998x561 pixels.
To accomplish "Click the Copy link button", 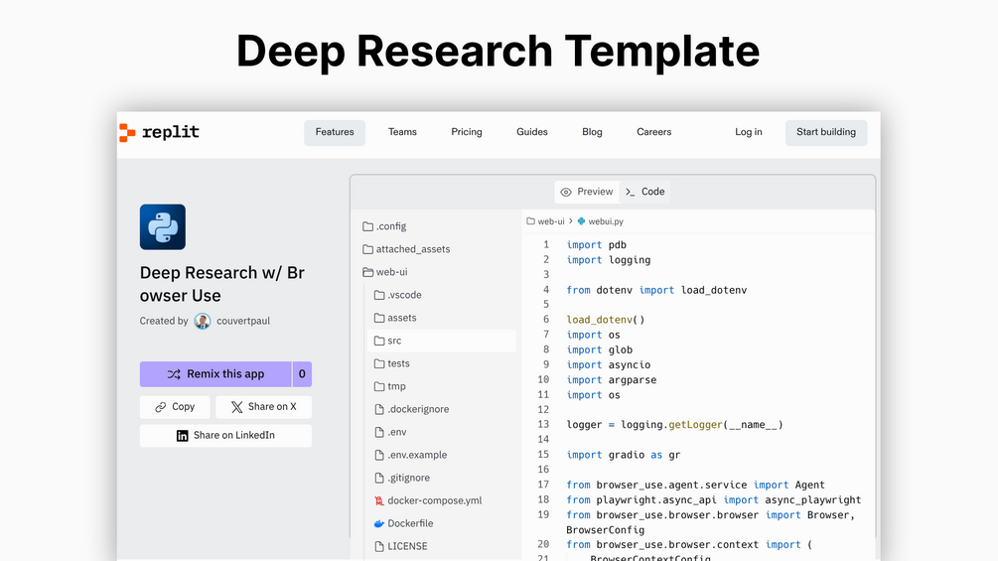I will [175, 407].
